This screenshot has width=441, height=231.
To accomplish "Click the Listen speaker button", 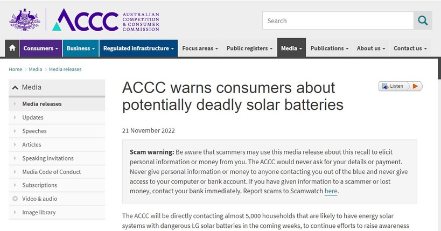I will pos(393,86).
